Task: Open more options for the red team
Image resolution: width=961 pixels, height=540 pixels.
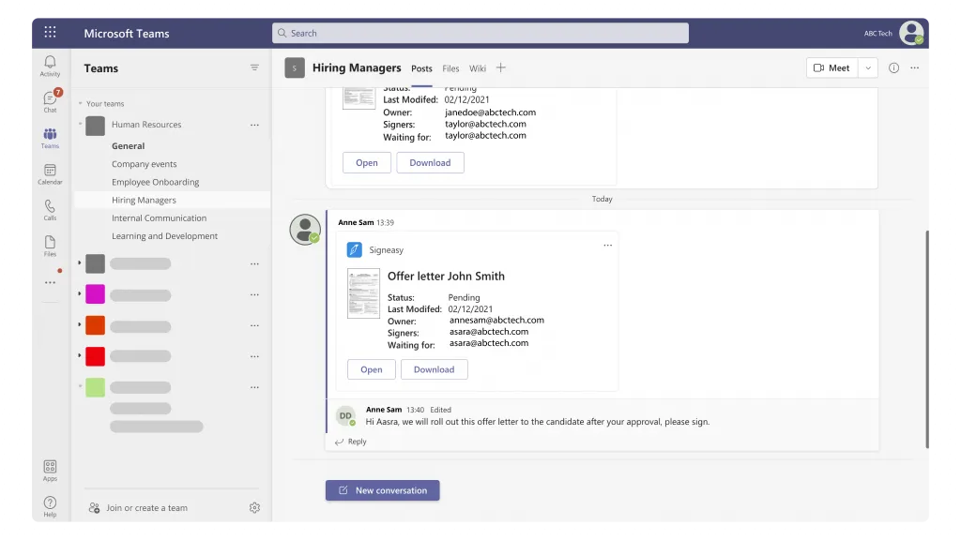Action: (x=254, y=356)
